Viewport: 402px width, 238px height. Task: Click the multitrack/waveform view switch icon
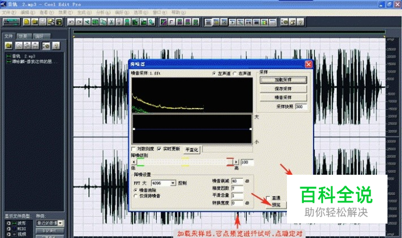click(11, 22)
